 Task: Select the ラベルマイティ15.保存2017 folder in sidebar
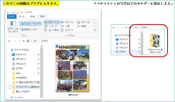(x=24, y=87)
